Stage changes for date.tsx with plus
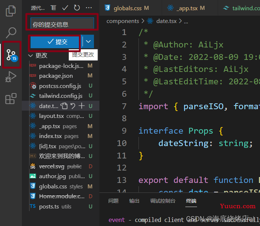 82,106
